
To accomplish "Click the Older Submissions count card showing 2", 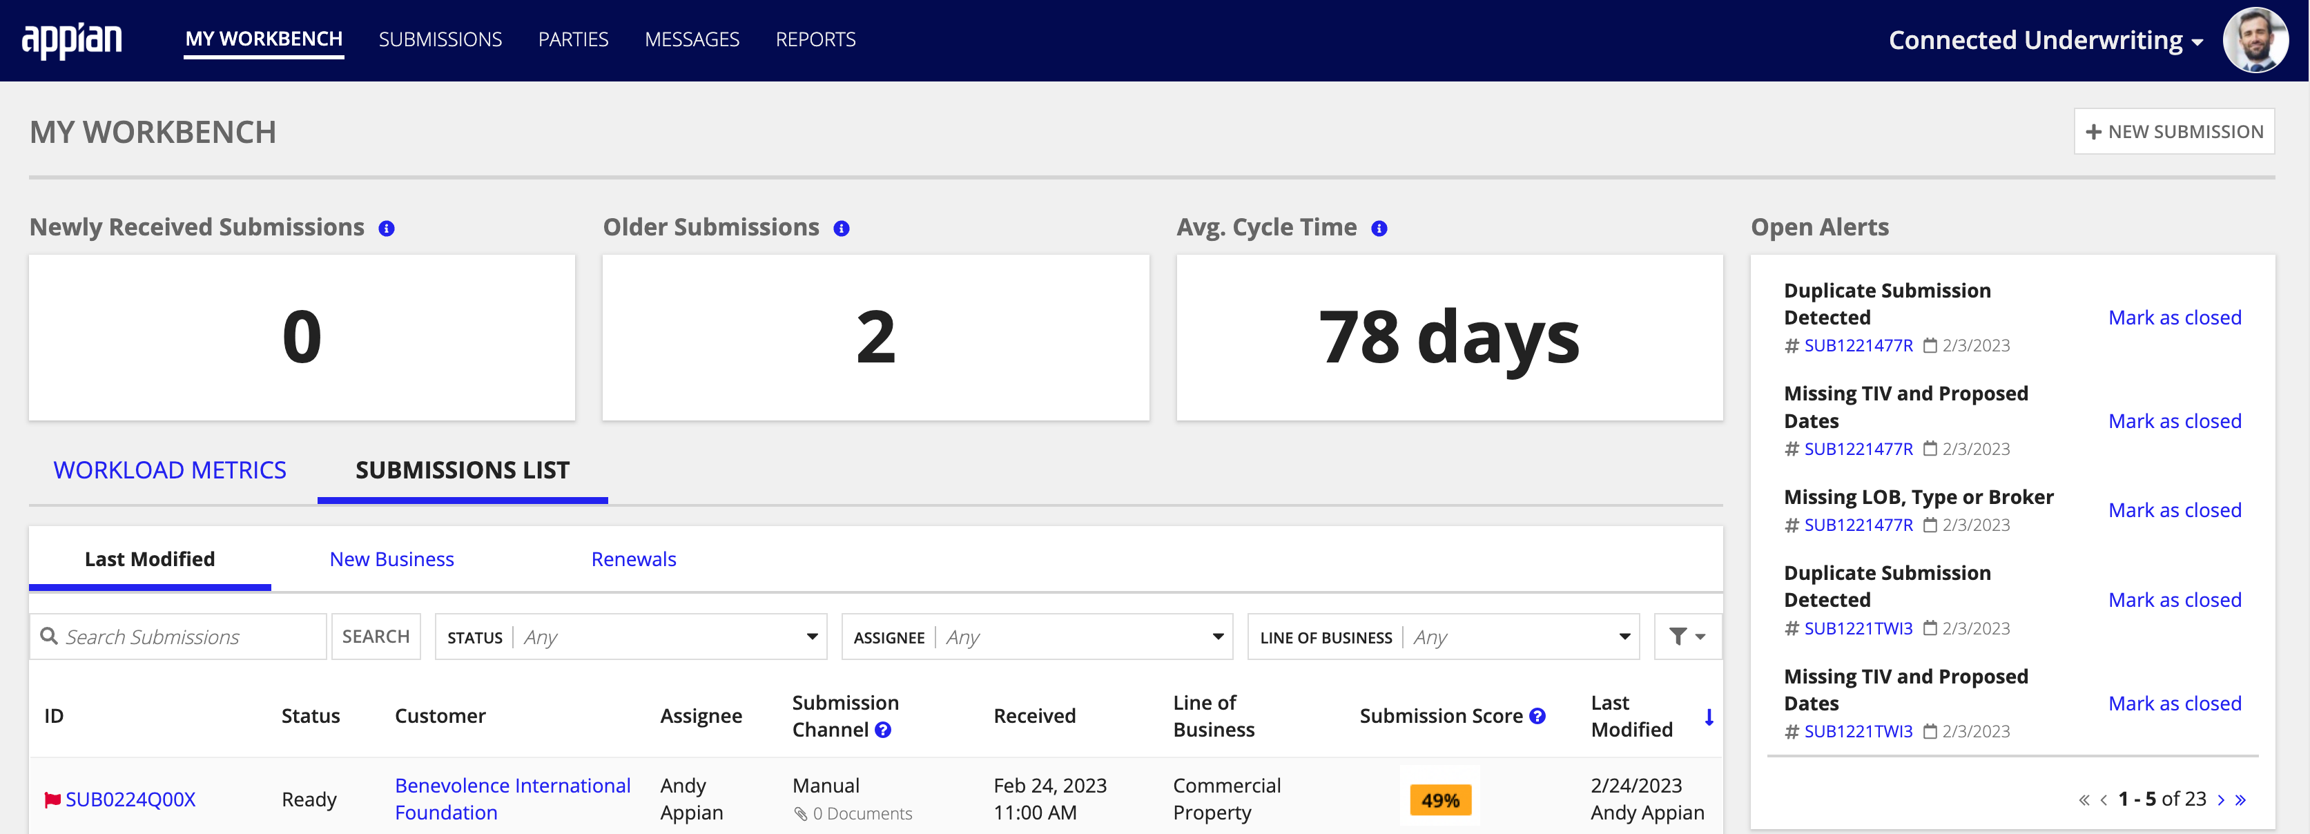I will coord(876,337).
